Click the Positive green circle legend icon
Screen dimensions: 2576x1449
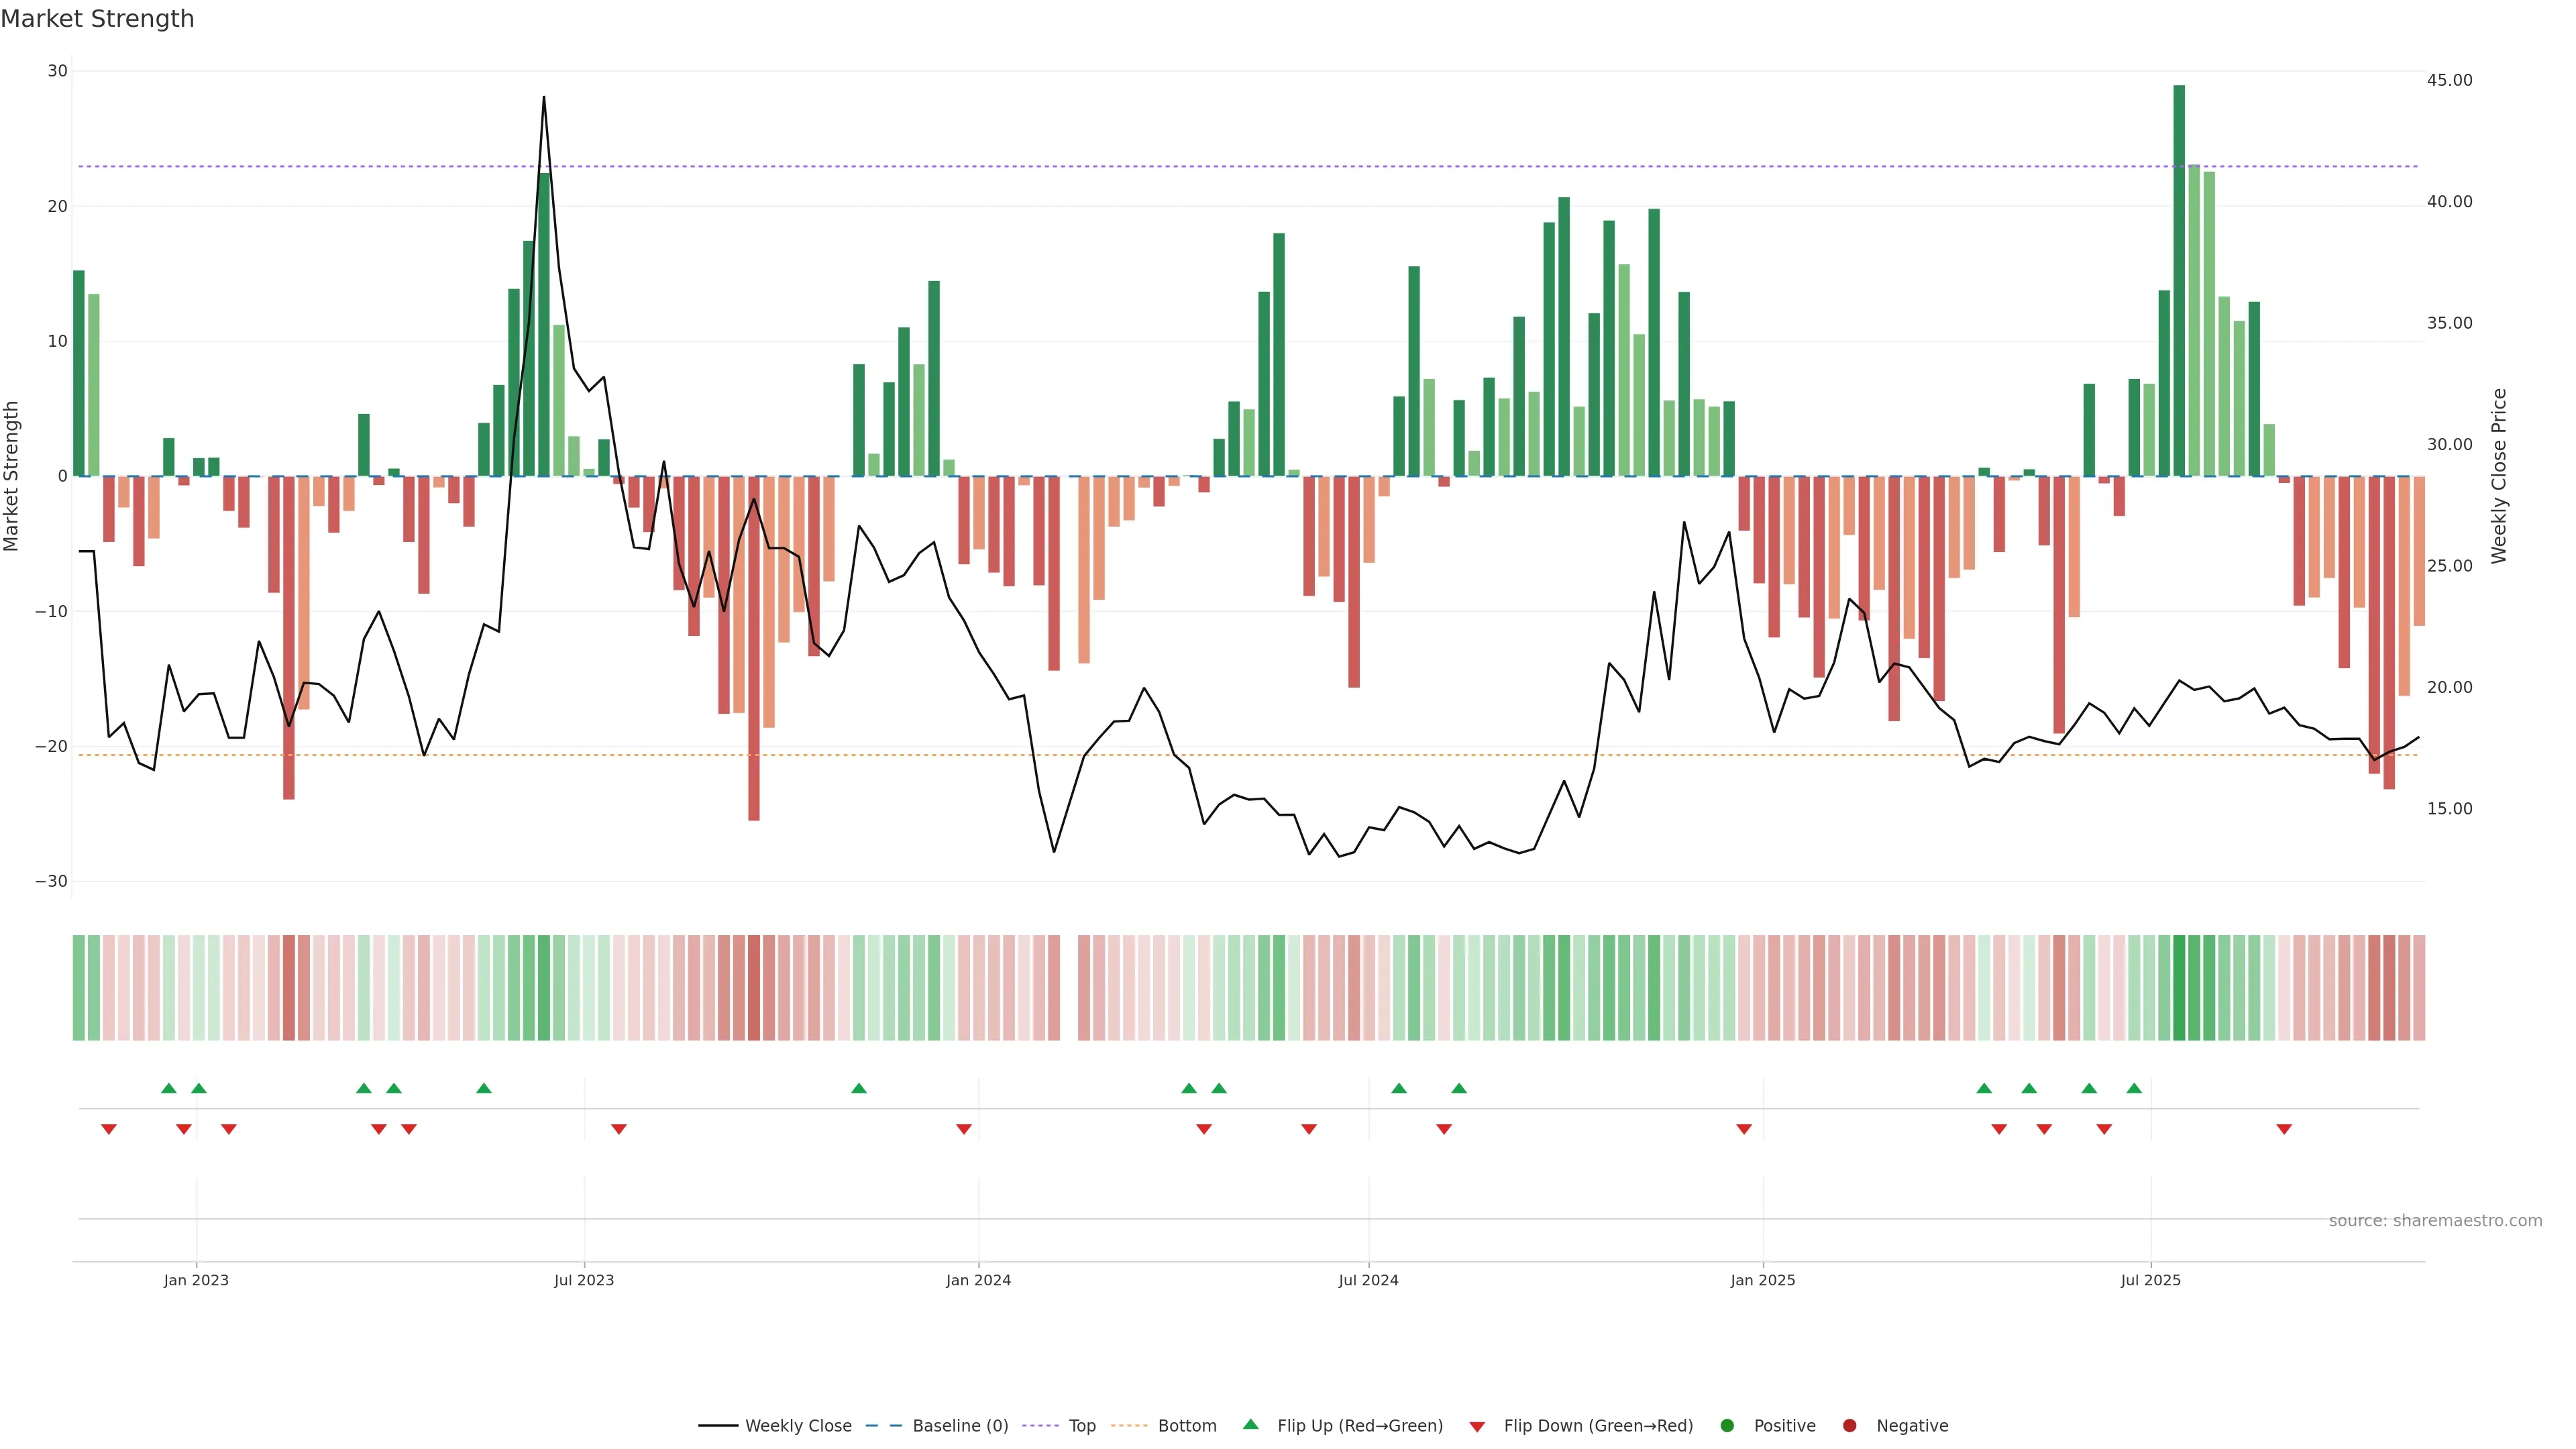1727,1426
